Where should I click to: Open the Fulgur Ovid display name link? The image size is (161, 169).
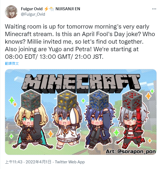[x=32, y=9]
